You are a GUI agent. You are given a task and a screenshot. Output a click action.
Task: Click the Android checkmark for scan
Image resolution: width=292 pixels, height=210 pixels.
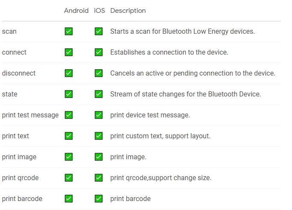pos(69,31)
